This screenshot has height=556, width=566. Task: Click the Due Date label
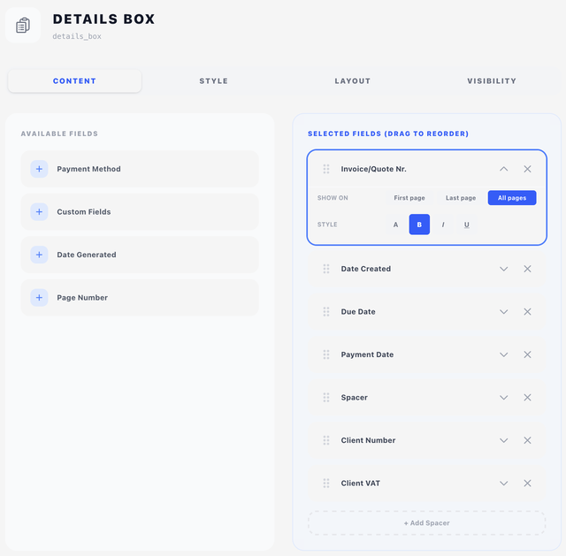pyautogui.click(x=358, y=312)
